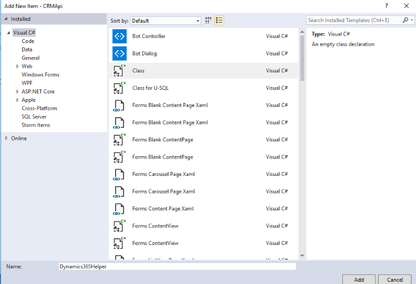Click the Class template icon
Screen dimensions: 416x284
(x=119, y=71)
